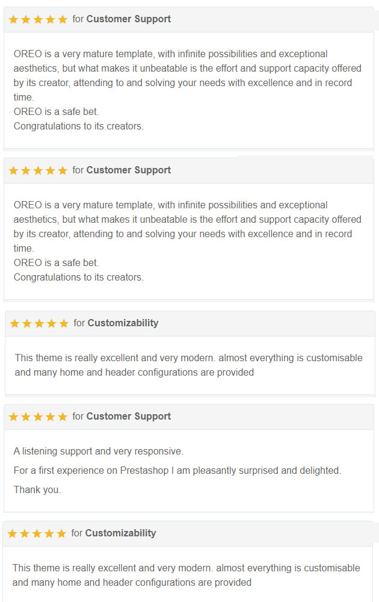Click the fourth star in the second OREO review
The image size is (379, 602).
pyautogui.click(x=51, y=170)
